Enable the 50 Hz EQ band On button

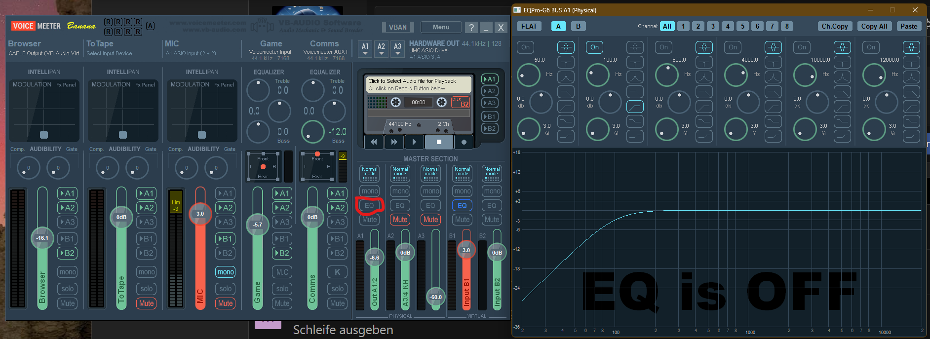click(526, 47)
